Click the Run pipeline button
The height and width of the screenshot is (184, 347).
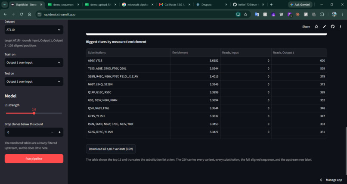[34, 159]
